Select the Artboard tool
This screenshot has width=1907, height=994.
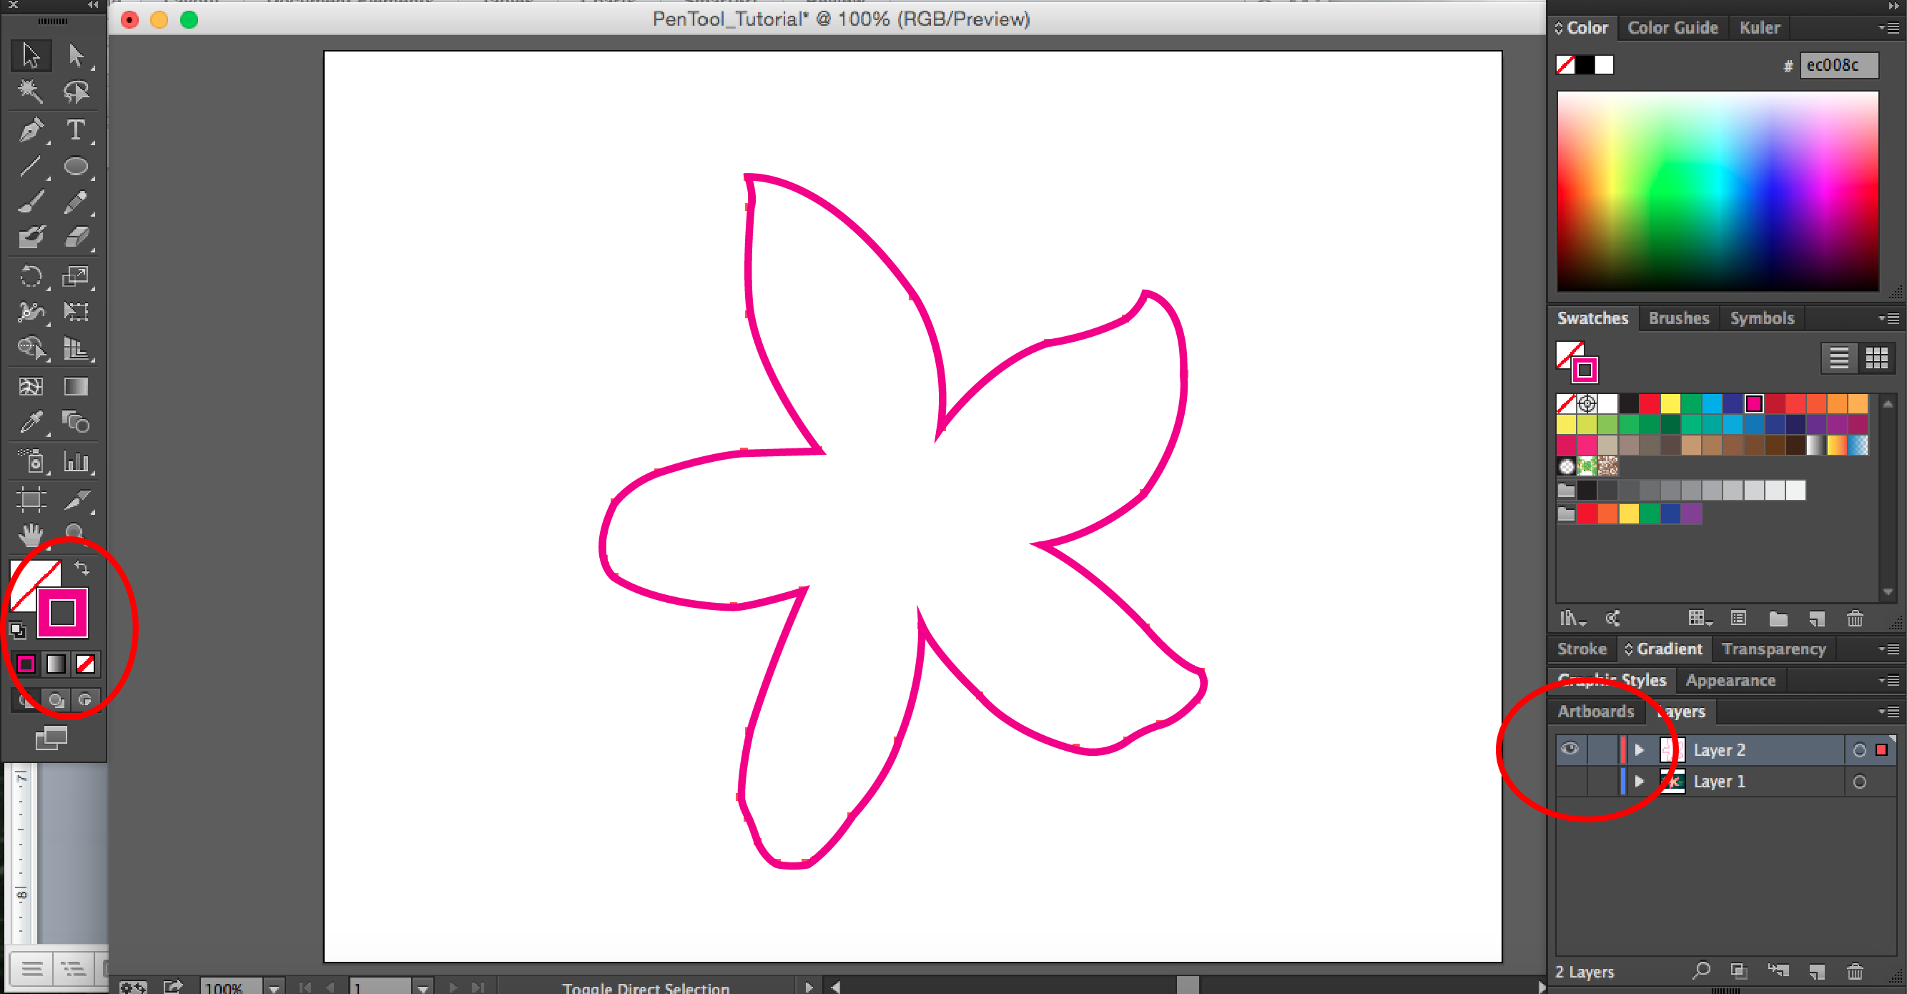coord(31,500)
